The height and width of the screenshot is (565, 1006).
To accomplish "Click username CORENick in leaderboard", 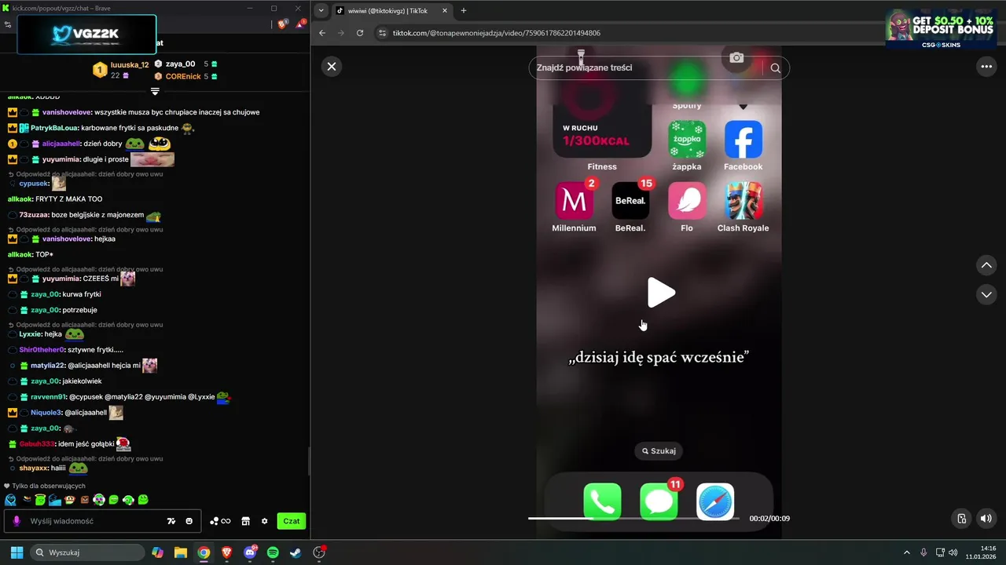I will (183, 77).
